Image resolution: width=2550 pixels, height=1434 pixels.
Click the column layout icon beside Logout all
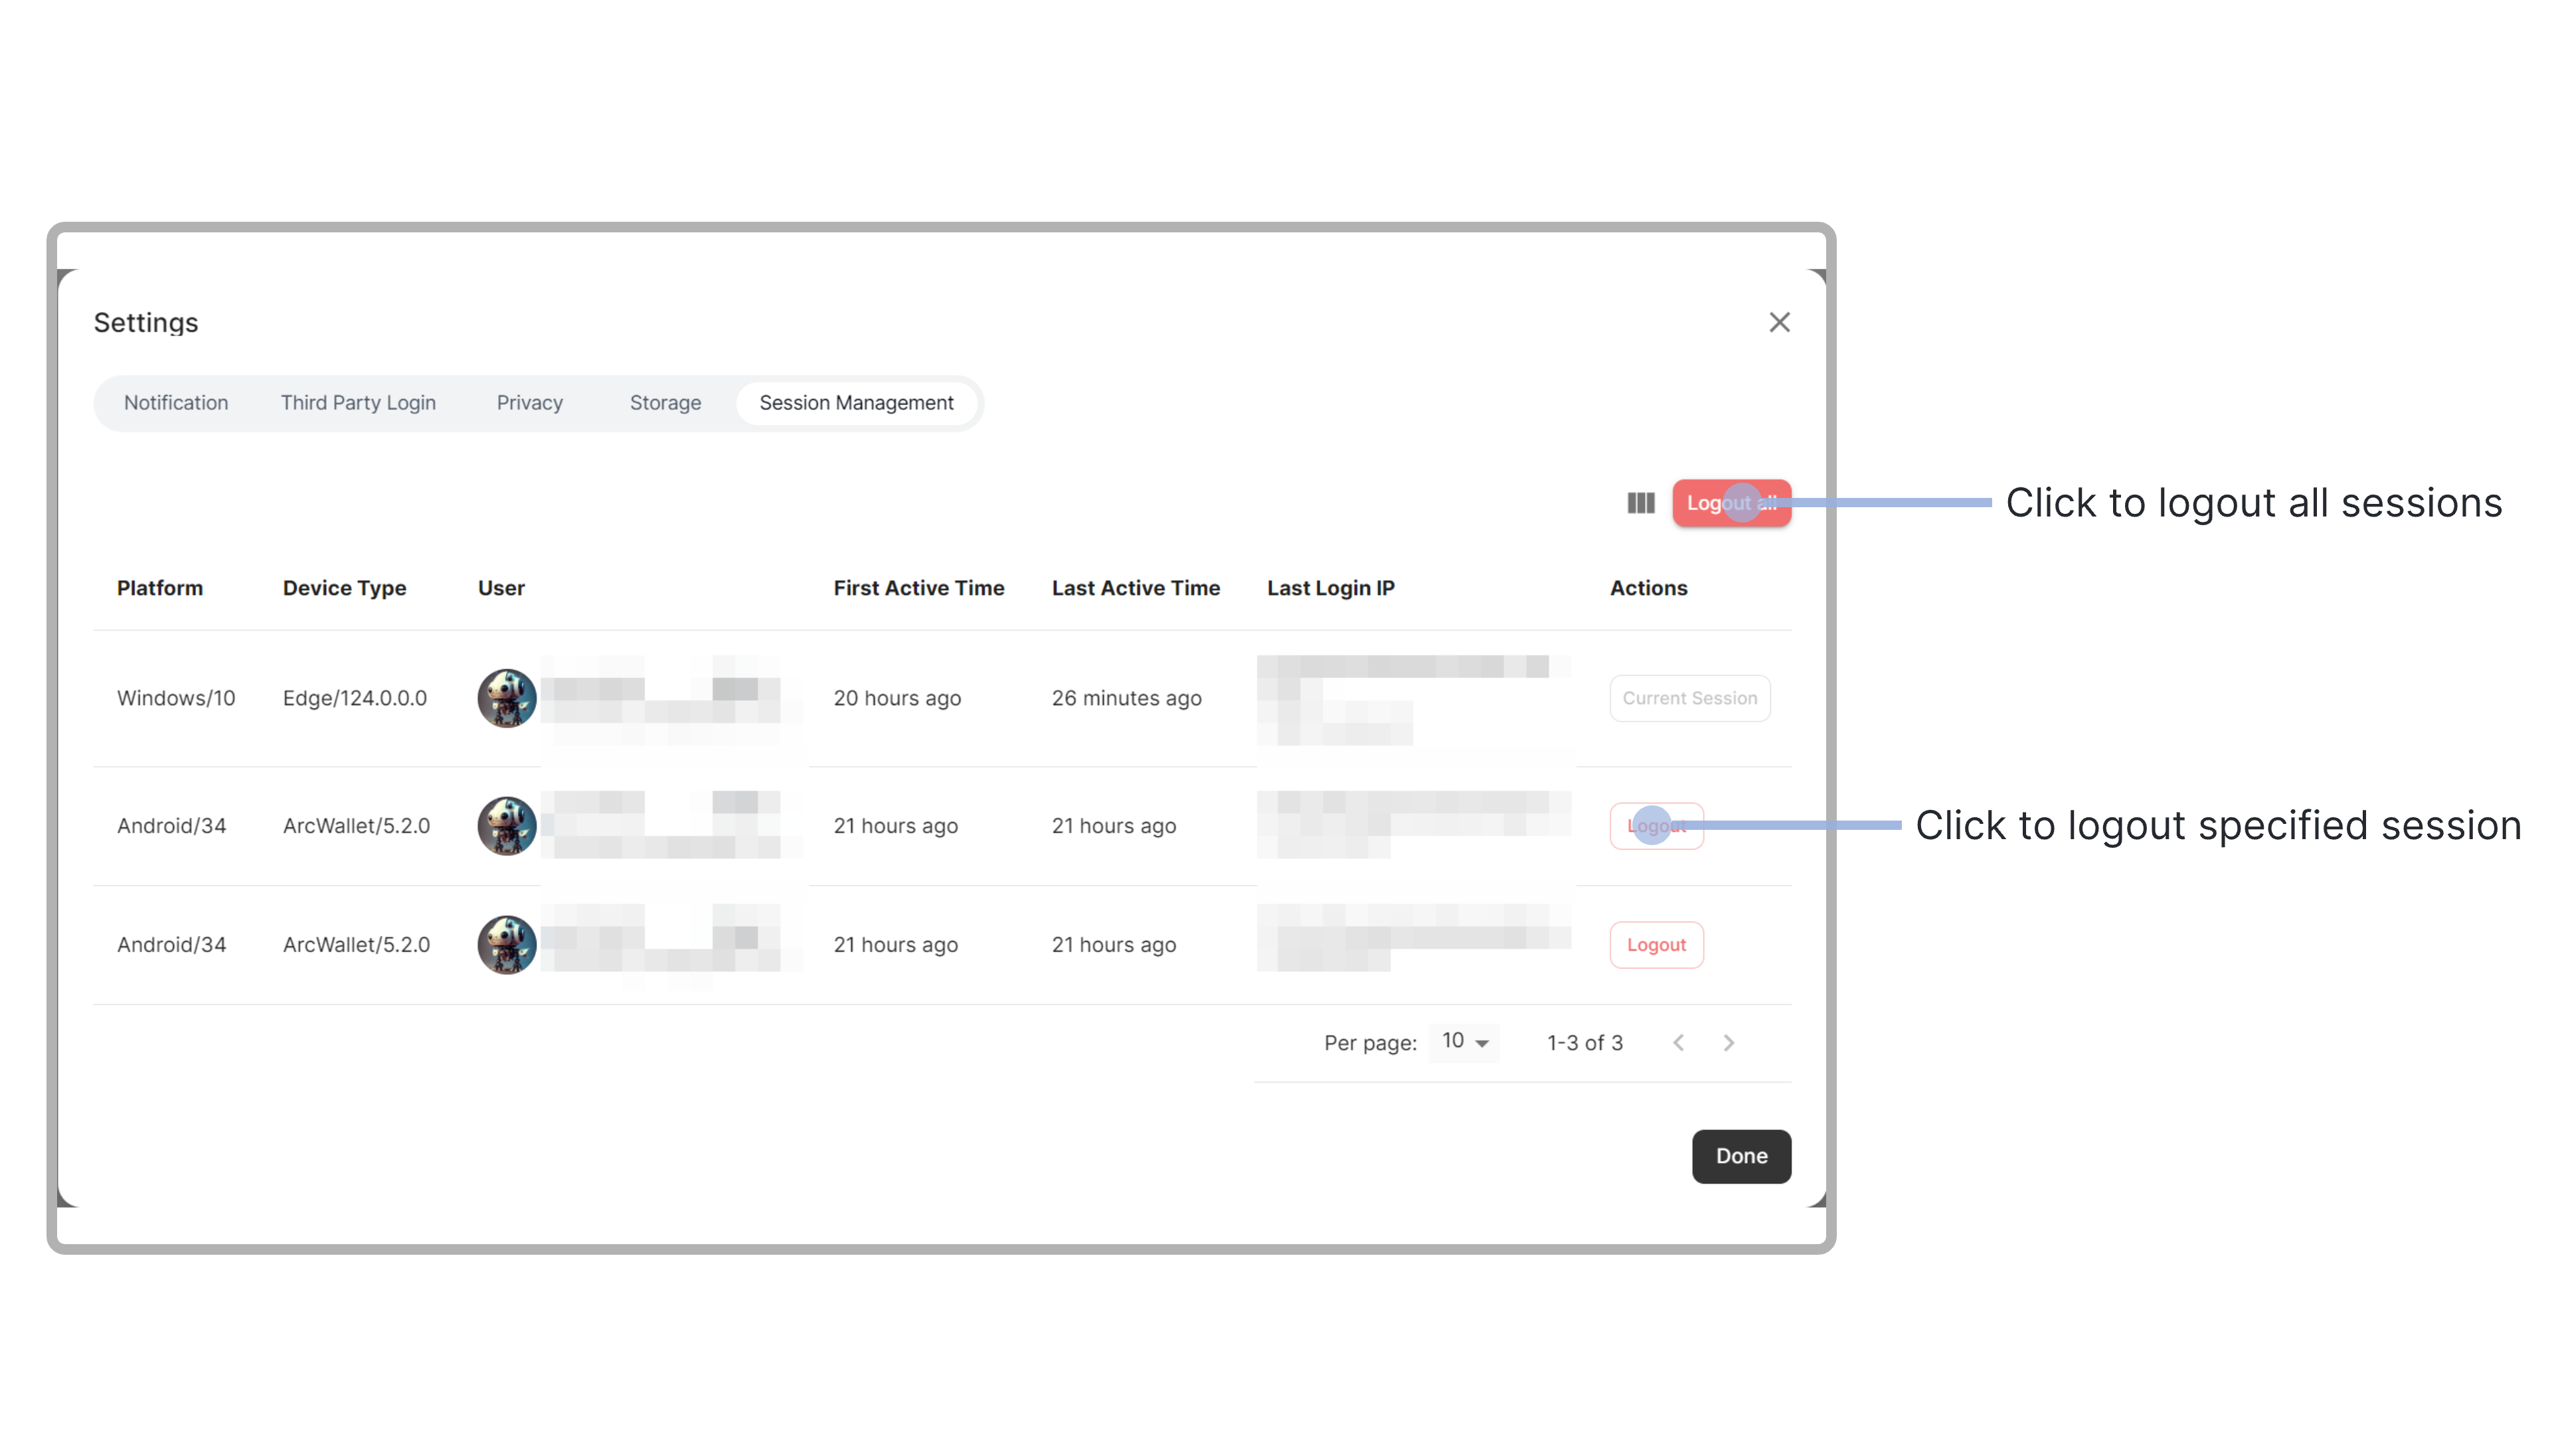pos(1640,503)
